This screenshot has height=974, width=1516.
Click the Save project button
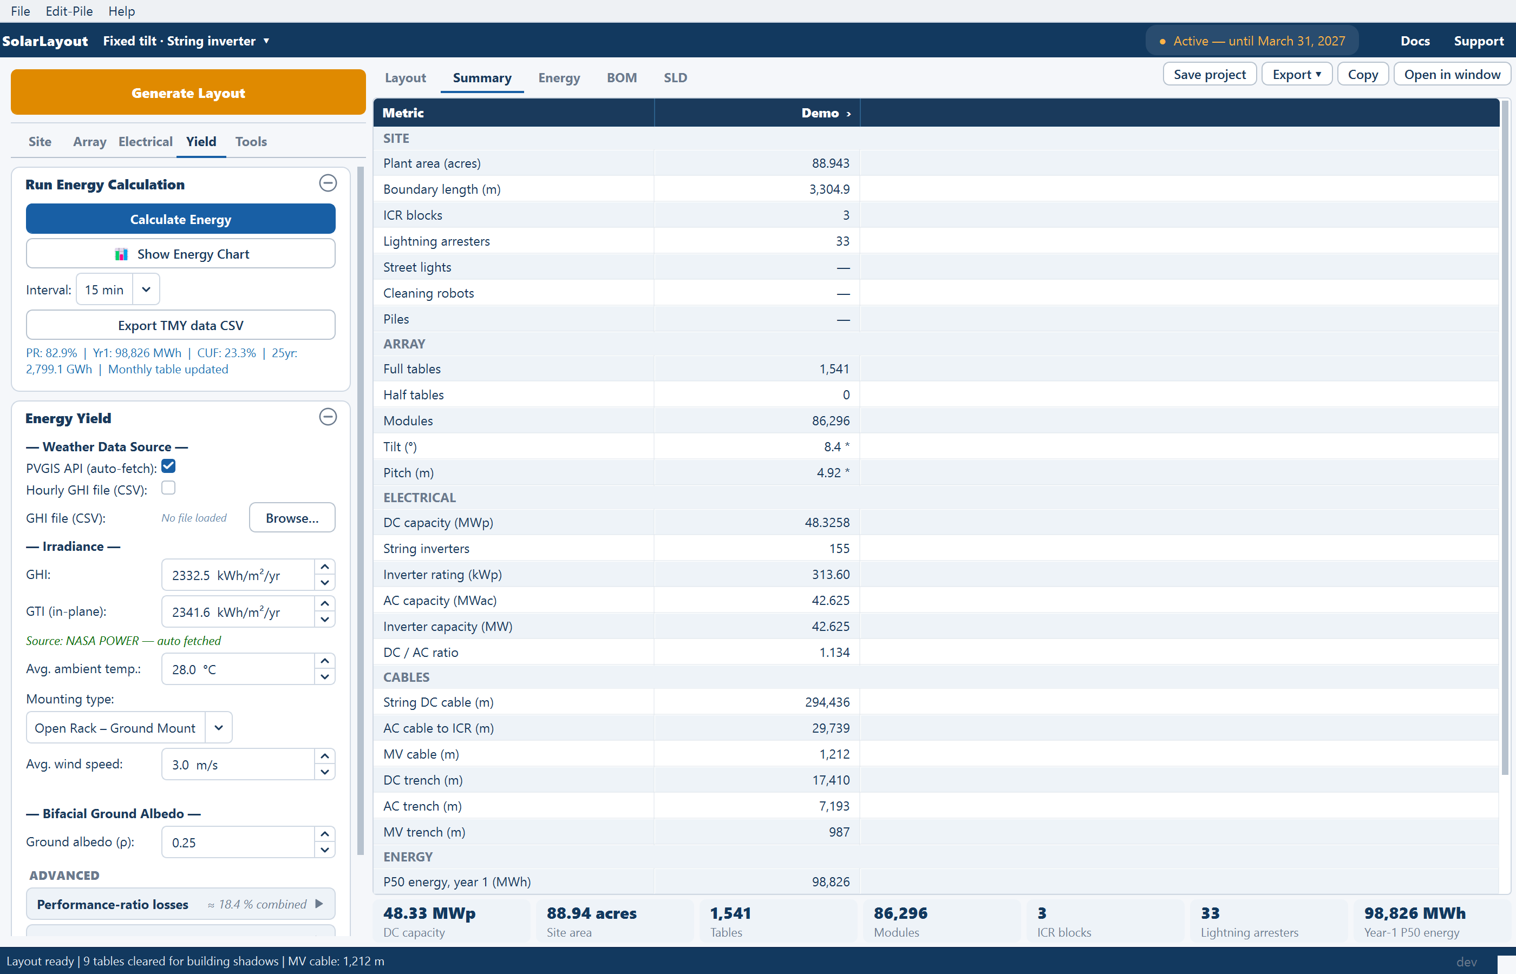[x=1209, y=75]
